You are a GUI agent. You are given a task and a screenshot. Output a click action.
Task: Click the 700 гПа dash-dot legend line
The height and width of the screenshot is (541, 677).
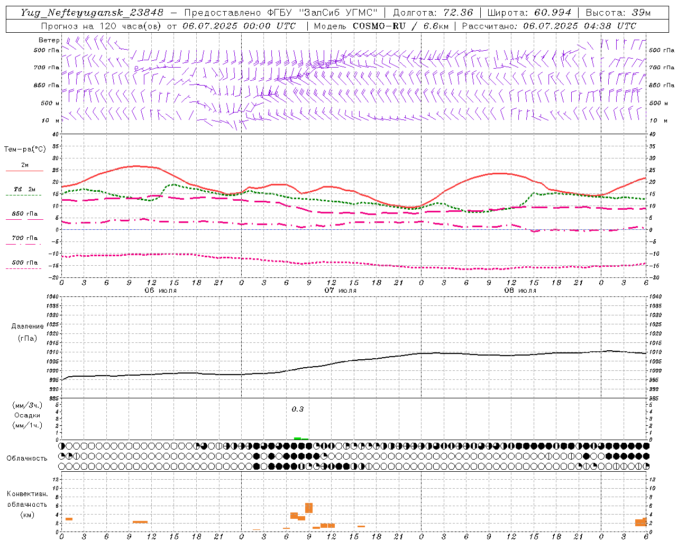(x=23, y=244)
